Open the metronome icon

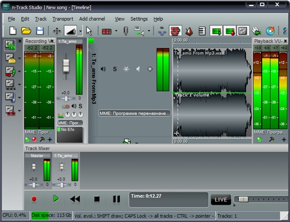(x=189, y=31)
